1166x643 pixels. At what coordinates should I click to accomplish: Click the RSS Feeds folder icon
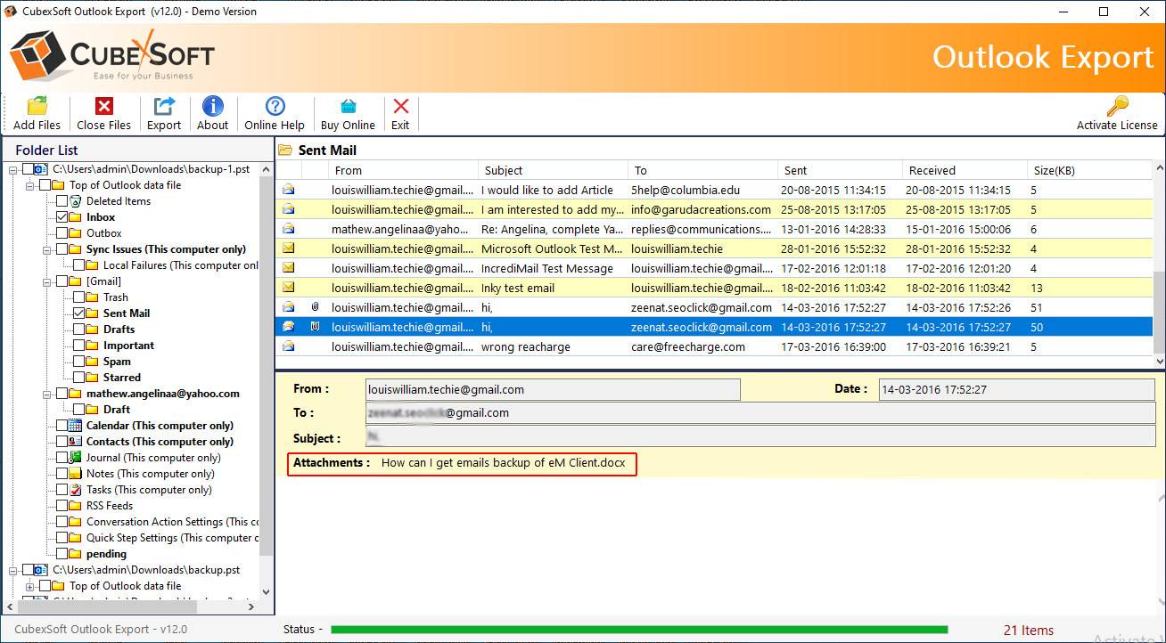[75, 506]
